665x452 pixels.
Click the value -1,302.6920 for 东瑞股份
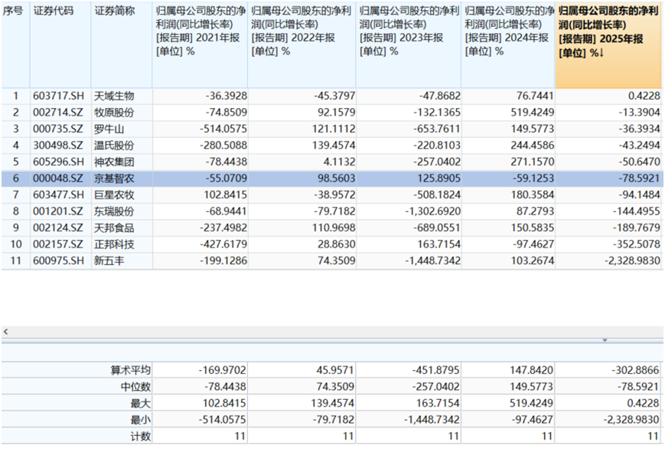tap(432, 211)
